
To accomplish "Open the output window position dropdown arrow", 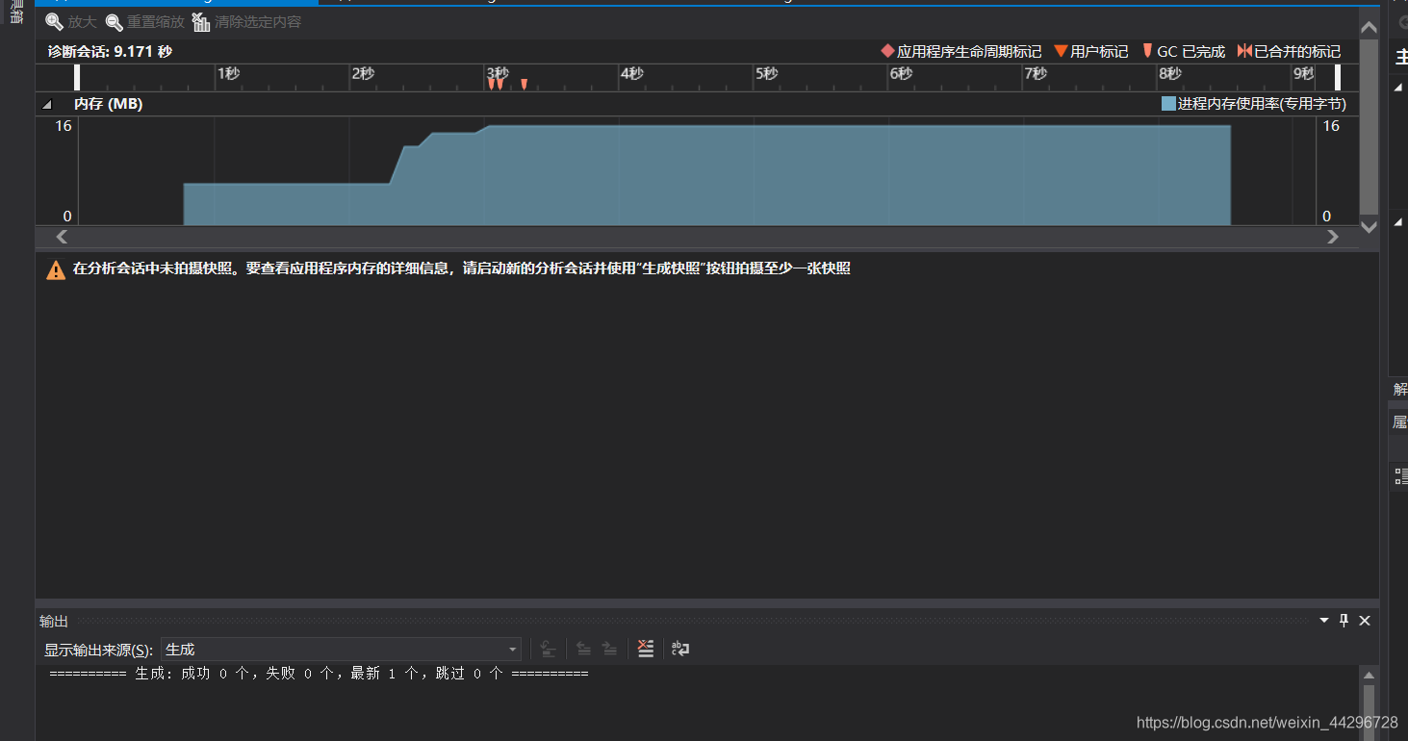I will pos(1324,621).
